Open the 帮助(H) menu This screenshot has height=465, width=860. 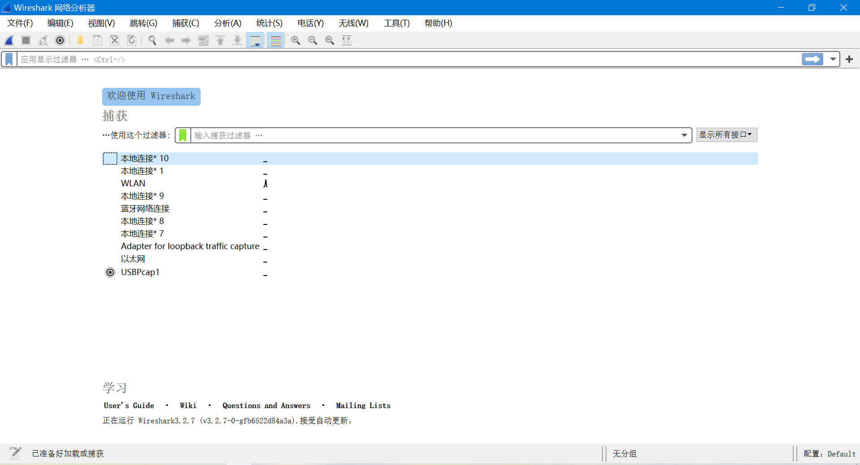(439, 23)
